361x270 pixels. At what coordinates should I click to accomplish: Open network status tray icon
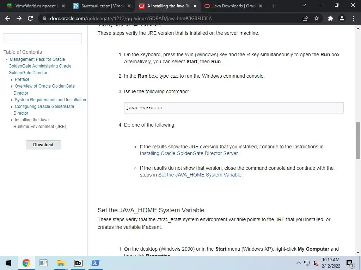(x=307, y=263)
